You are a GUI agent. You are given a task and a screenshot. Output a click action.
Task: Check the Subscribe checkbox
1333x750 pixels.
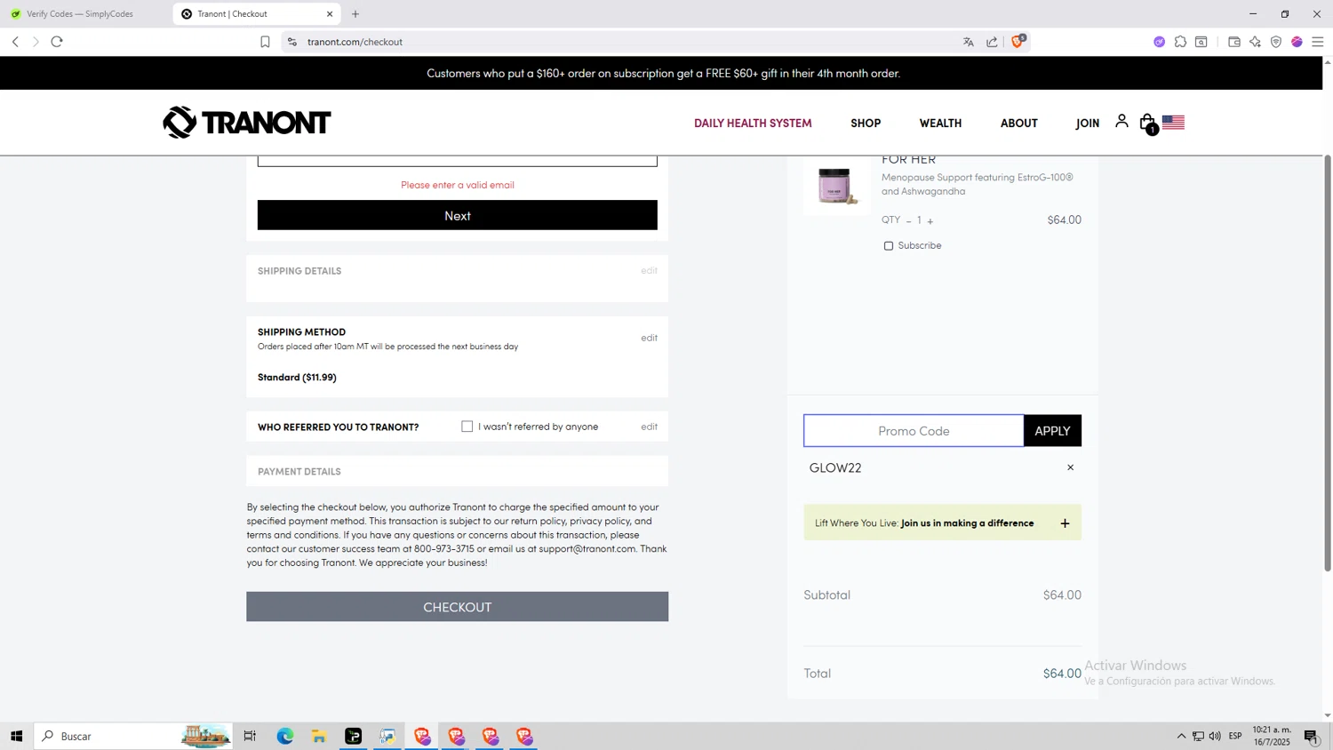pyautogui.click(x=889, y=246)
